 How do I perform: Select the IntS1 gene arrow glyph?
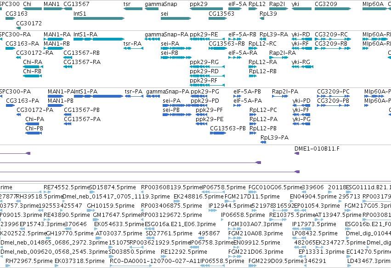click(x=99, y=18)
